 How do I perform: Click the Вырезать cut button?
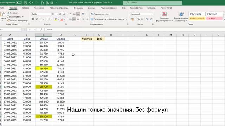pos(13,13)
